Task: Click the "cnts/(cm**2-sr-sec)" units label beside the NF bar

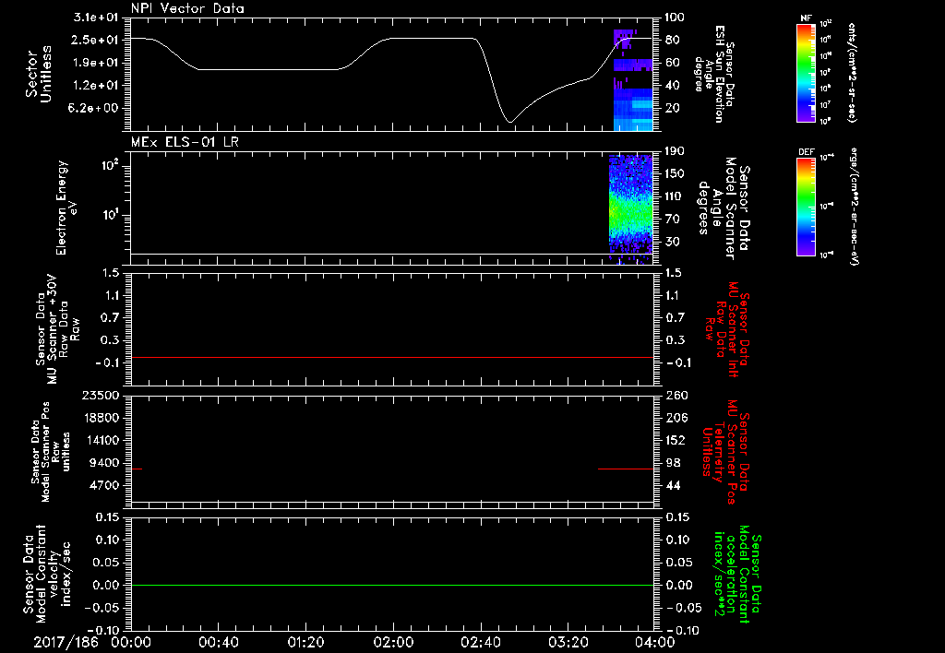Action: coord(852,72)
